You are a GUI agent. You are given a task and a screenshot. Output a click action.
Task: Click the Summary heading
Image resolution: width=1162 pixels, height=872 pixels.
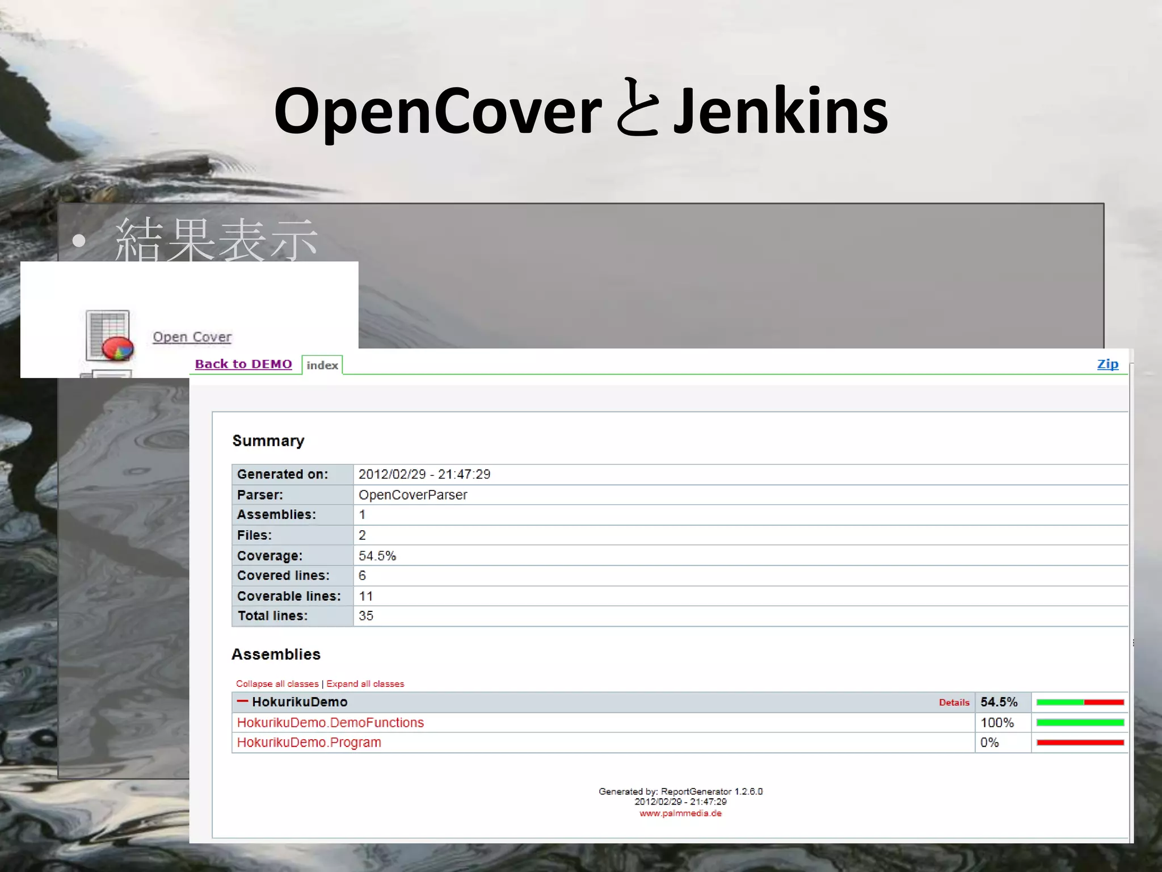pos(268,441)
